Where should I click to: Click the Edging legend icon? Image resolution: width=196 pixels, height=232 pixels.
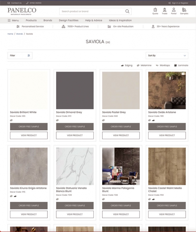click(x=122, y=65)
